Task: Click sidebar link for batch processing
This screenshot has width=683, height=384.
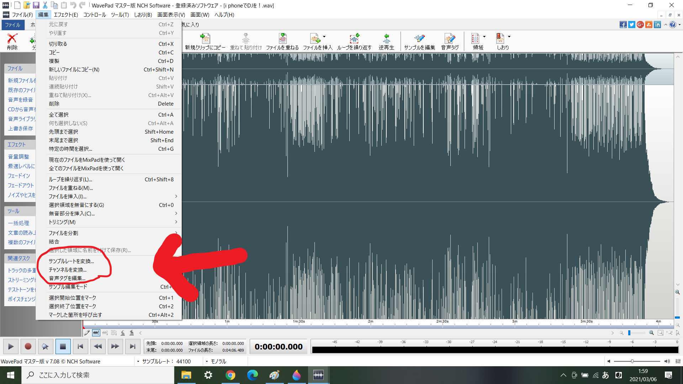Action: coord(18,223)
